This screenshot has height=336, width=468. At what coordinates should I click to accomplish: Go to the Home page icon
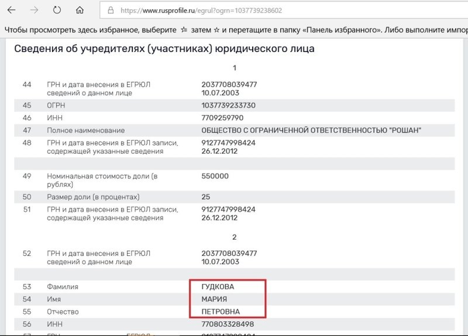tap(80, 11)
